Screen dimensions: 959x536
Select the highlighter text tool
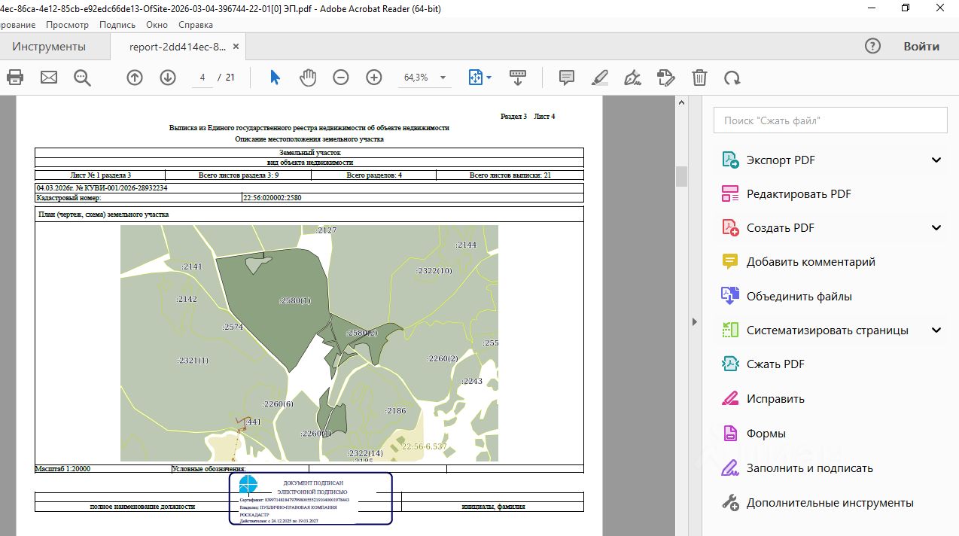point(600,78)
